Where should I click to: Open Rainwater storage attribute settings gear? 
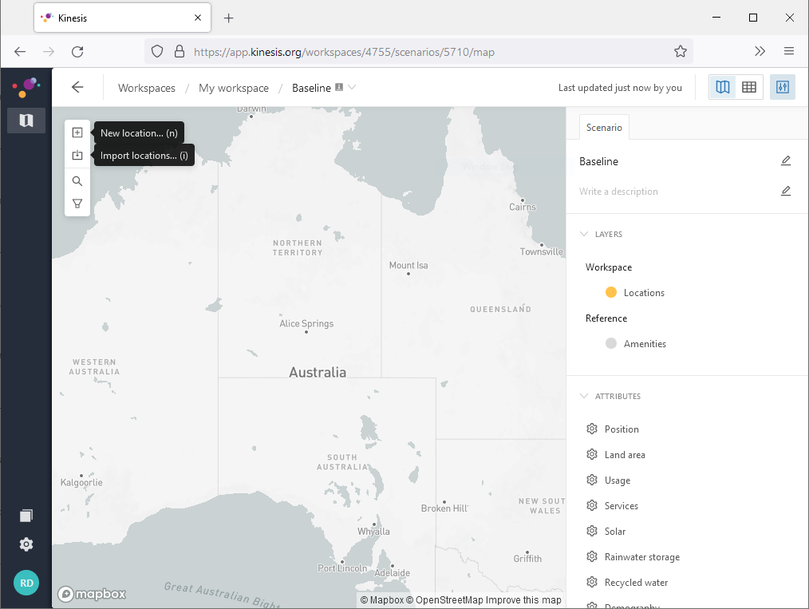pyautogui.click(x=592, y=556)
